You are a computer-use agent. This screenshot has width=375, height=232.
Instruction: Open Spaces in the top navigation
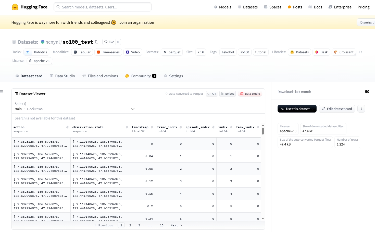[x=273, y=7]
